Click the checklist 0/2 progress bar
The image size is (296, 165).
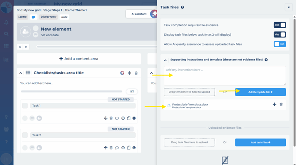pyautogui.click(x=72, y=91)
